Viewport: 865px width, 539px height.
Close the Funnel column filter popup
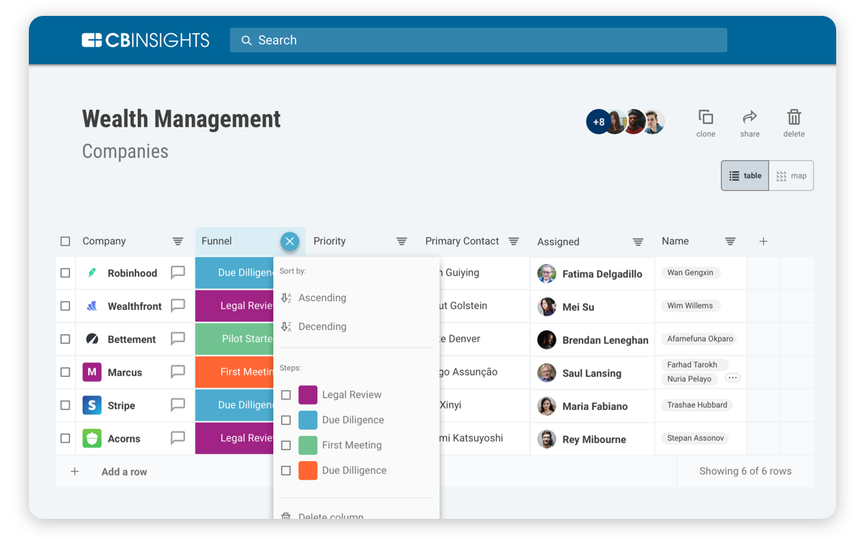coord(290,241)
